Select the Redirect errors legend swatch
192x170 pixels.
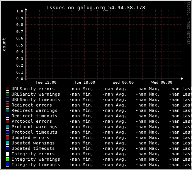[8, 105]
